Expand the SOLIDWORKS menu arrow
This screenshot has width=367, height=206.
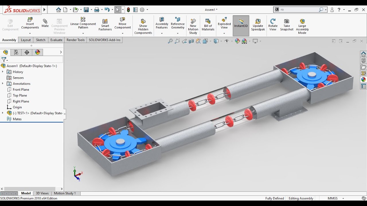[44, 9]
